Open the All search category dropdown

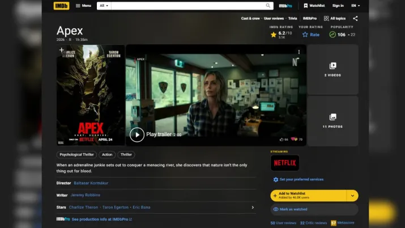[104, 6]
